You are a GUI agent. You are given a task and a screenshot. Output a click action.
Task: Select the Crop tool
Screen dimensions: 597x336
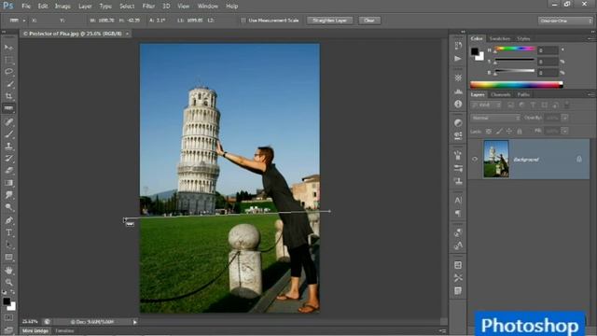[8, 96]
